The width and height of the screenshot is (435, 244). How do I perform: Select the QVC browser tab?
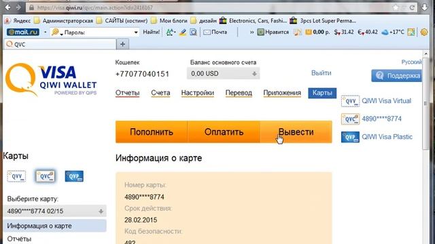60,44
